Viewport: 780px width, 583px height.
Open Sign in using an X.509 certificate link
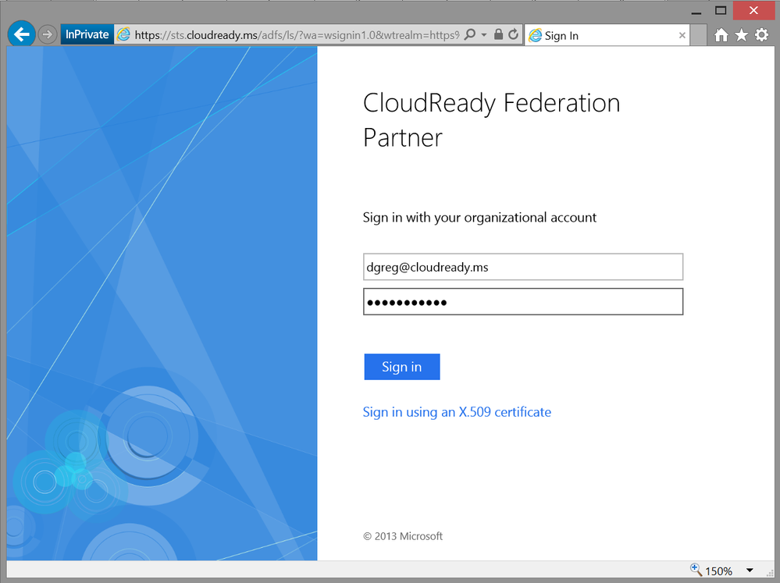coord(457,412)
